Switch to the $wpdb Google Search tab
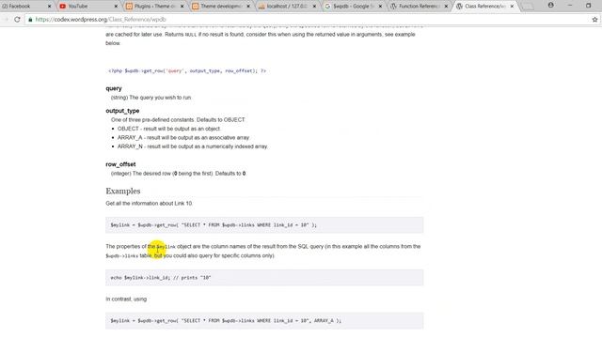The image size is (602, 338). 354,7
